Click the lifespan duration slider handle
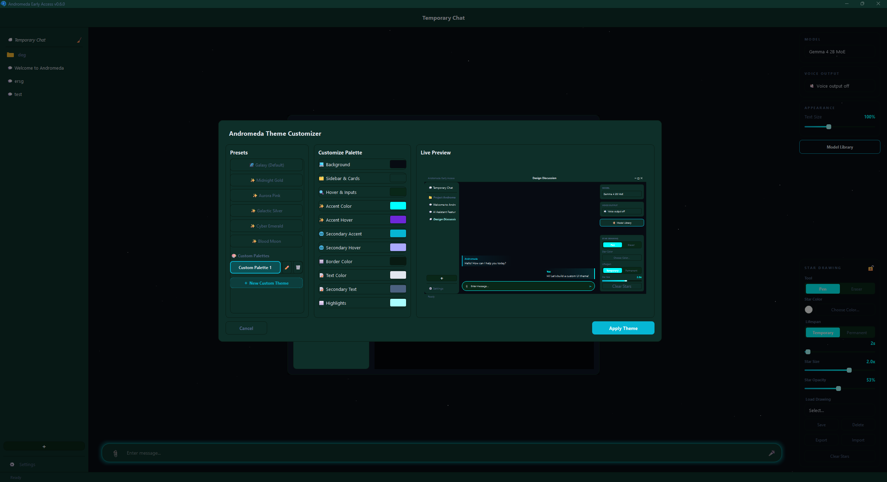The image size is (887, 482). point(808,352)
